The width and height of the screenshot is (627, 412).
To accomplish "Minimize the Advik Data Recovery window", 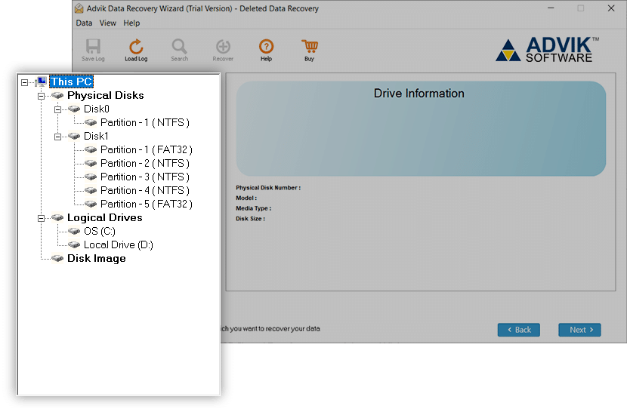I will pyautogui.click(x=551, y=8).
